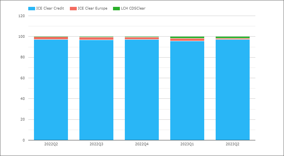The image size is (284, 156).
Task: Click the 80 y-axis value
Action: [23, 57]
